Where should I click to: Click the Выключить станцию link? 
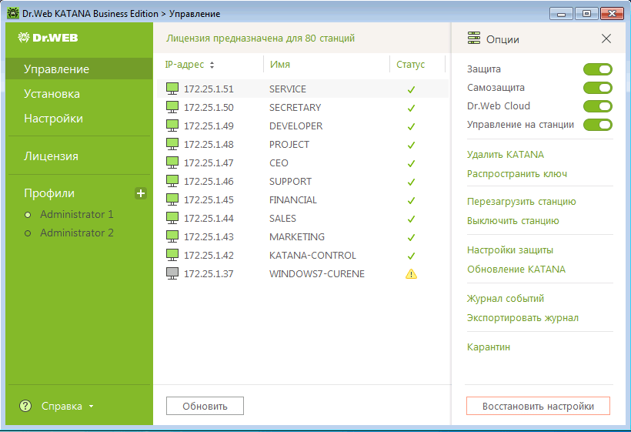[513, 221]
